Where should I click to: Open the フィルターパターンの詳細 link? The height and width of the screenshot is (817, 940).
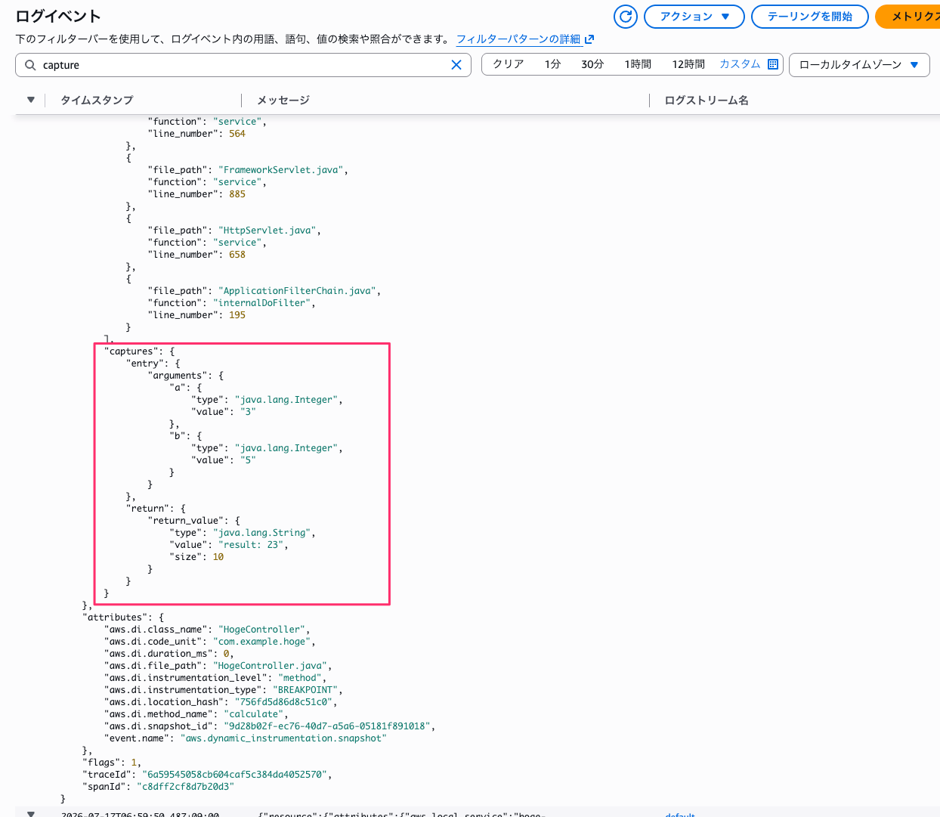(x=518, y=39)
